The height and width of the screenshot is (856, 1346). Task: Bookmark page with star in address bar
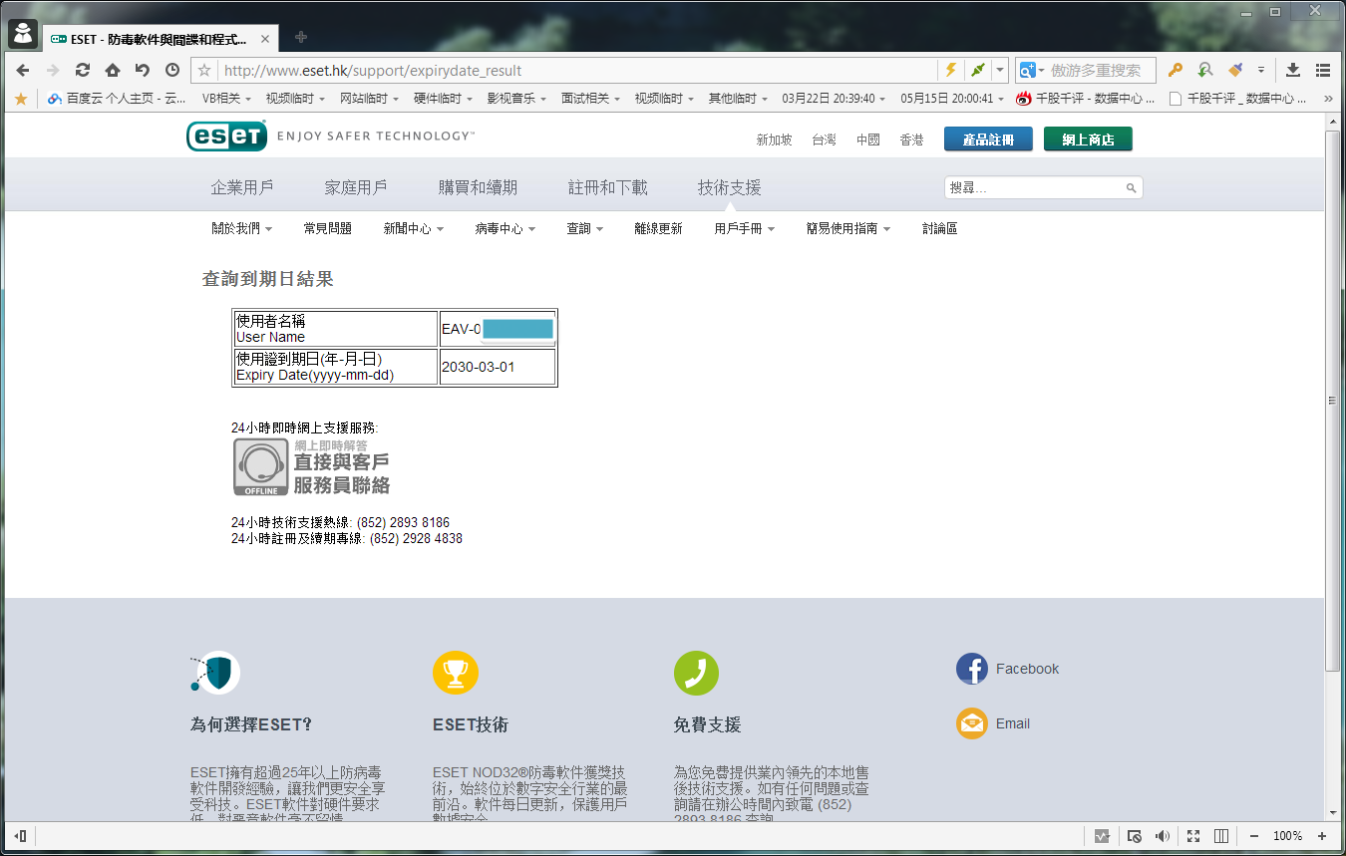(x=204, y=70)
